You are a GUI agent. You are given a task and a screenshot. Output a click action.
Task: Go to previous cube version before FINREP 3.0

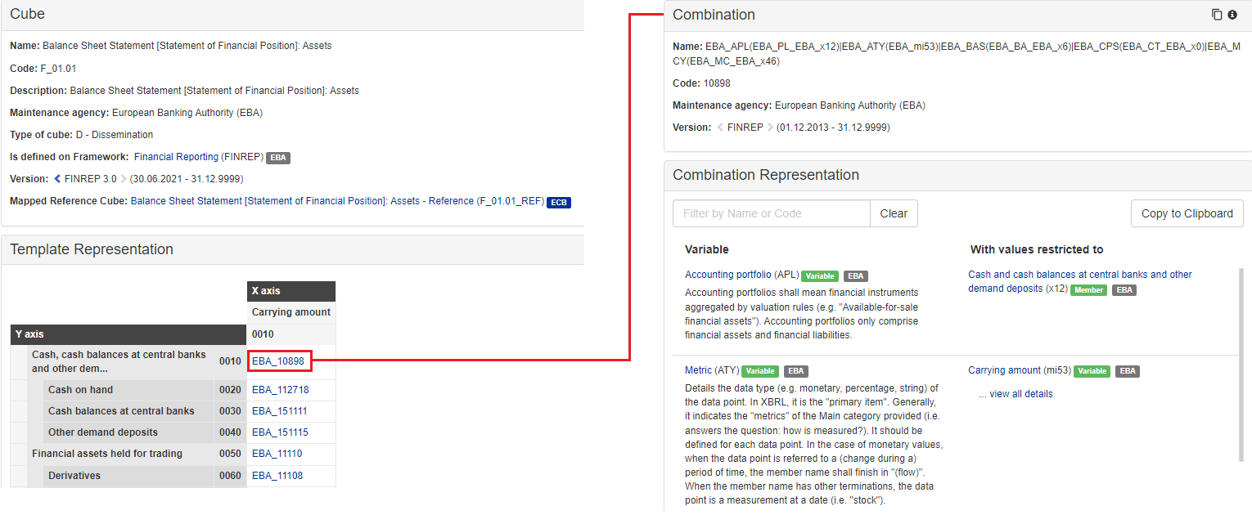click(57, 179)
